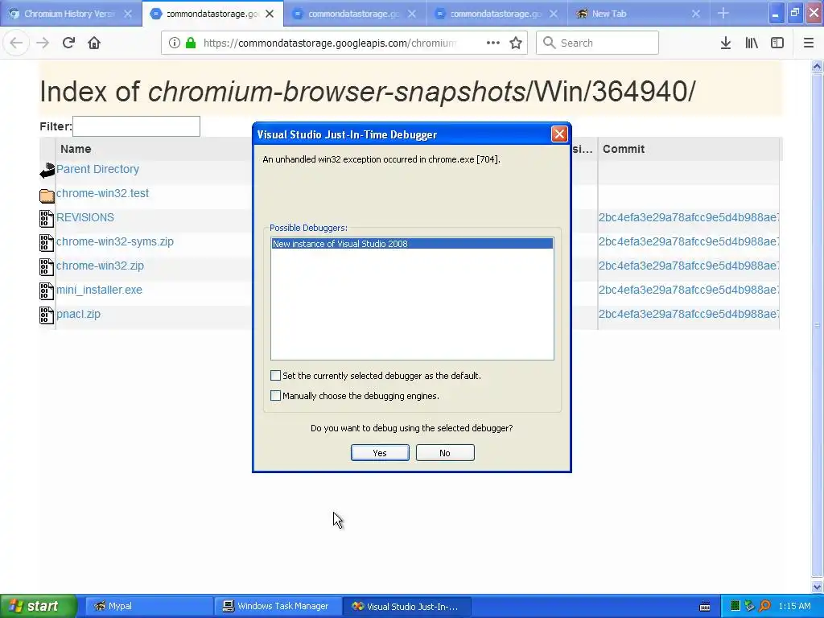
Task: Click No to decline debugging
Action: click(x=445, y=452)
